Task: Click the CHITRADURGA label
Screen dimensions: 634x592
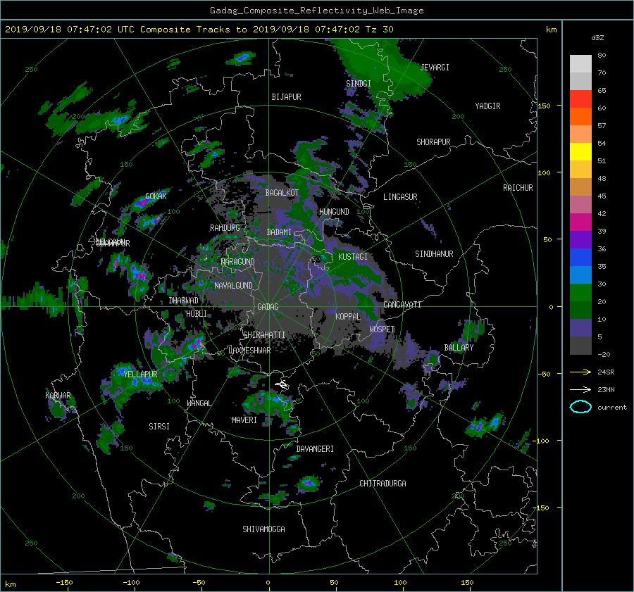Action: tap(383, 484)
